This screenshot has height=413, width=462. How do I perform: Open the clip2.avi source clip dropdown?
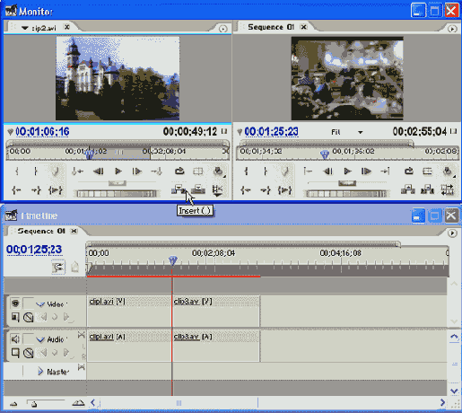pyautogui.click(x=25, y=28)
